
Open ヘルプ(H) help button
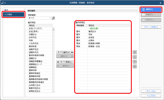[x=151, y=96]
